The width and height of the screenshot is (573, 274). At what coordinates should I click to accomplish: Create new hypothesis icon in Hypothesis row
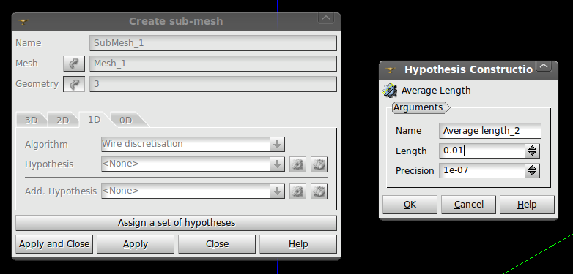[x=297, y=164]
